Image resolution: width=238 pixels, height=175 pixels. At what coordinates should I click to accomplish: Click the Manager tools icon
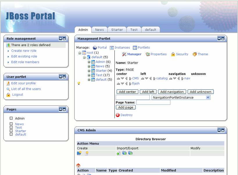coord(124,54)
